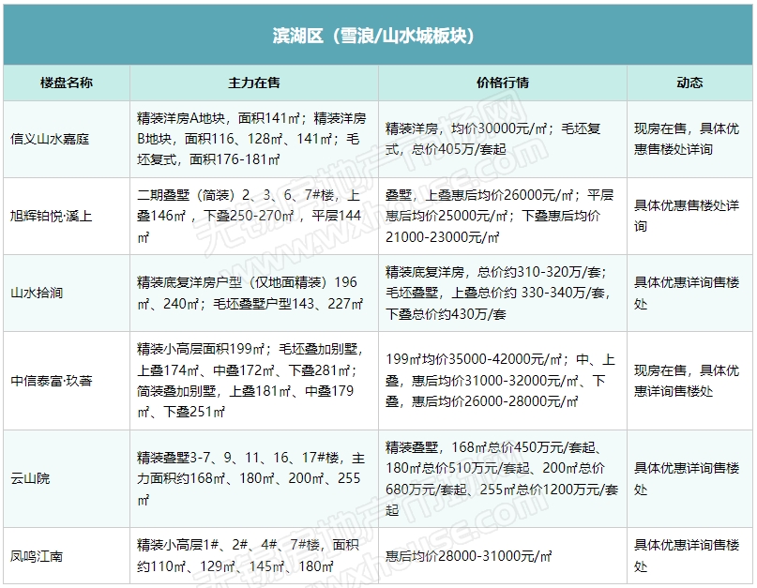Click status cell 具体优惠售楼处详询
The width and height of the screenshot is (757, 588).
pos(689,216)
